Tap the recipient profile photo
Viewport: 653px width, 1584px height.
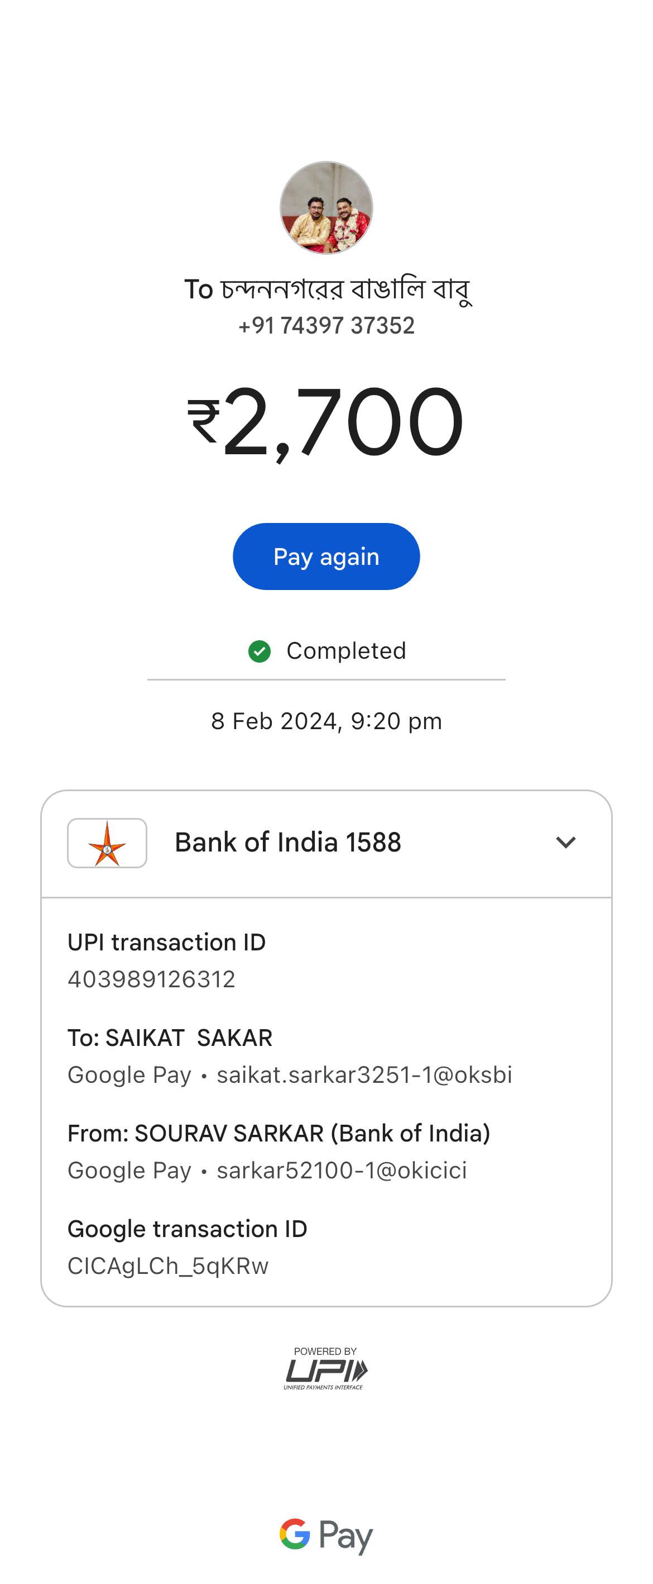coord(326,208)
